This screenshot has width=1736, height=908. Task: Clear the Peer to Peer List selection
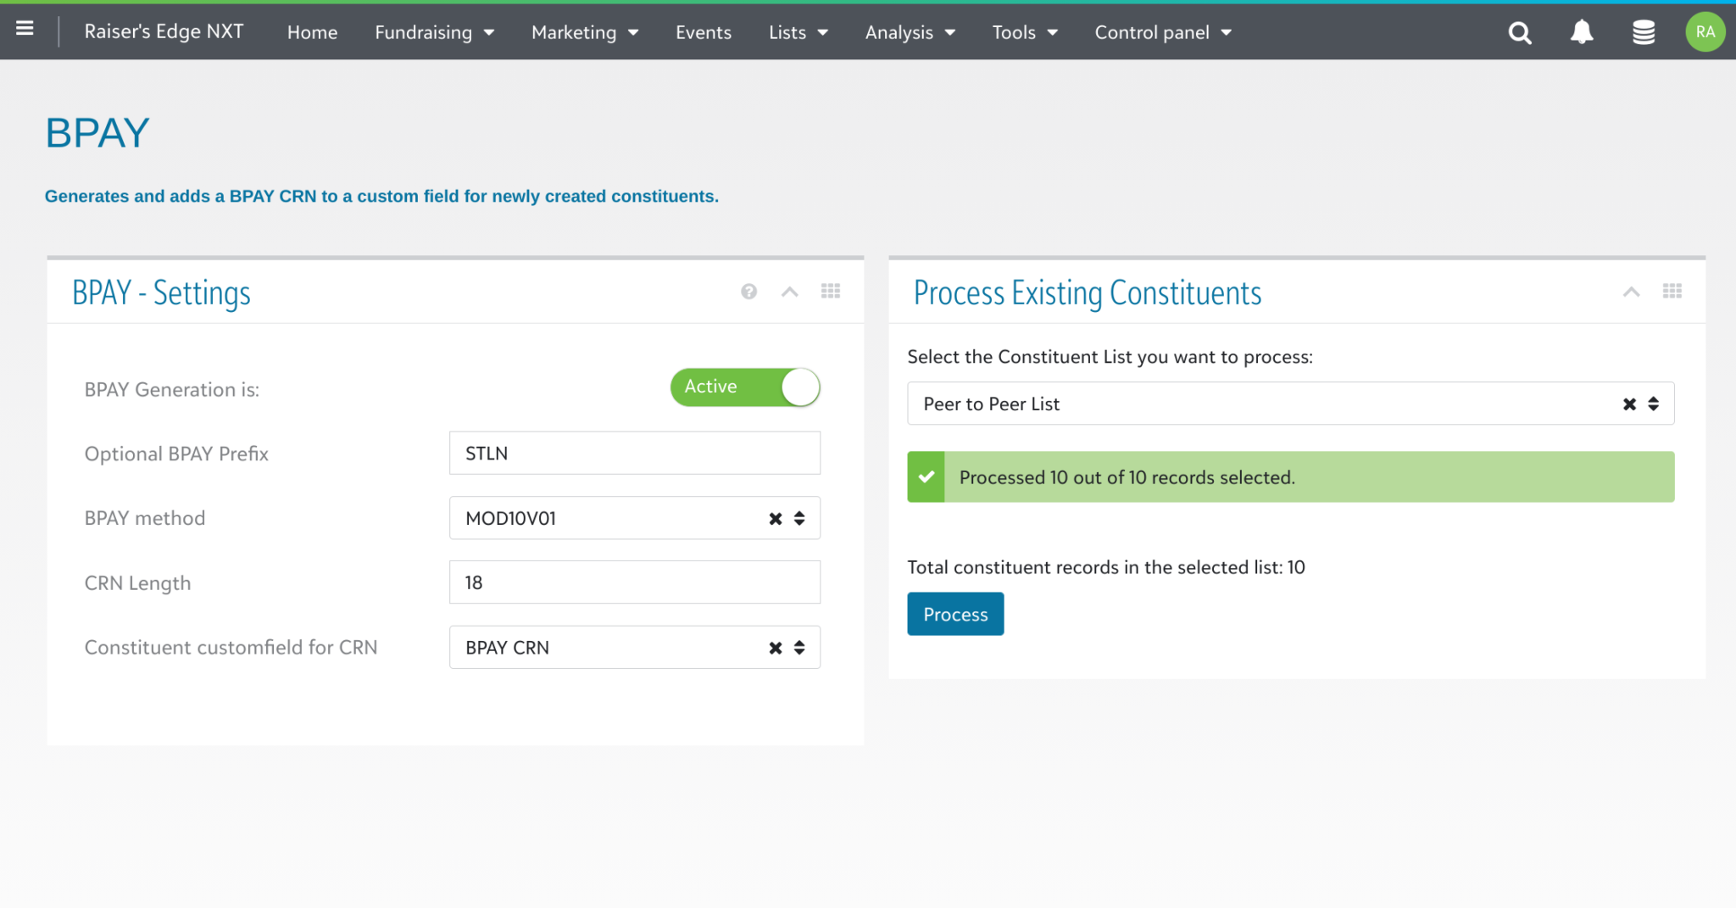tap(1629, 404)
